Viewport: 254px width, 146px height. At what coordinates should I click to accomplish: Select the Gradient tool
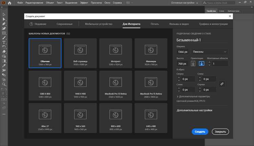click(x=4, y=61)
